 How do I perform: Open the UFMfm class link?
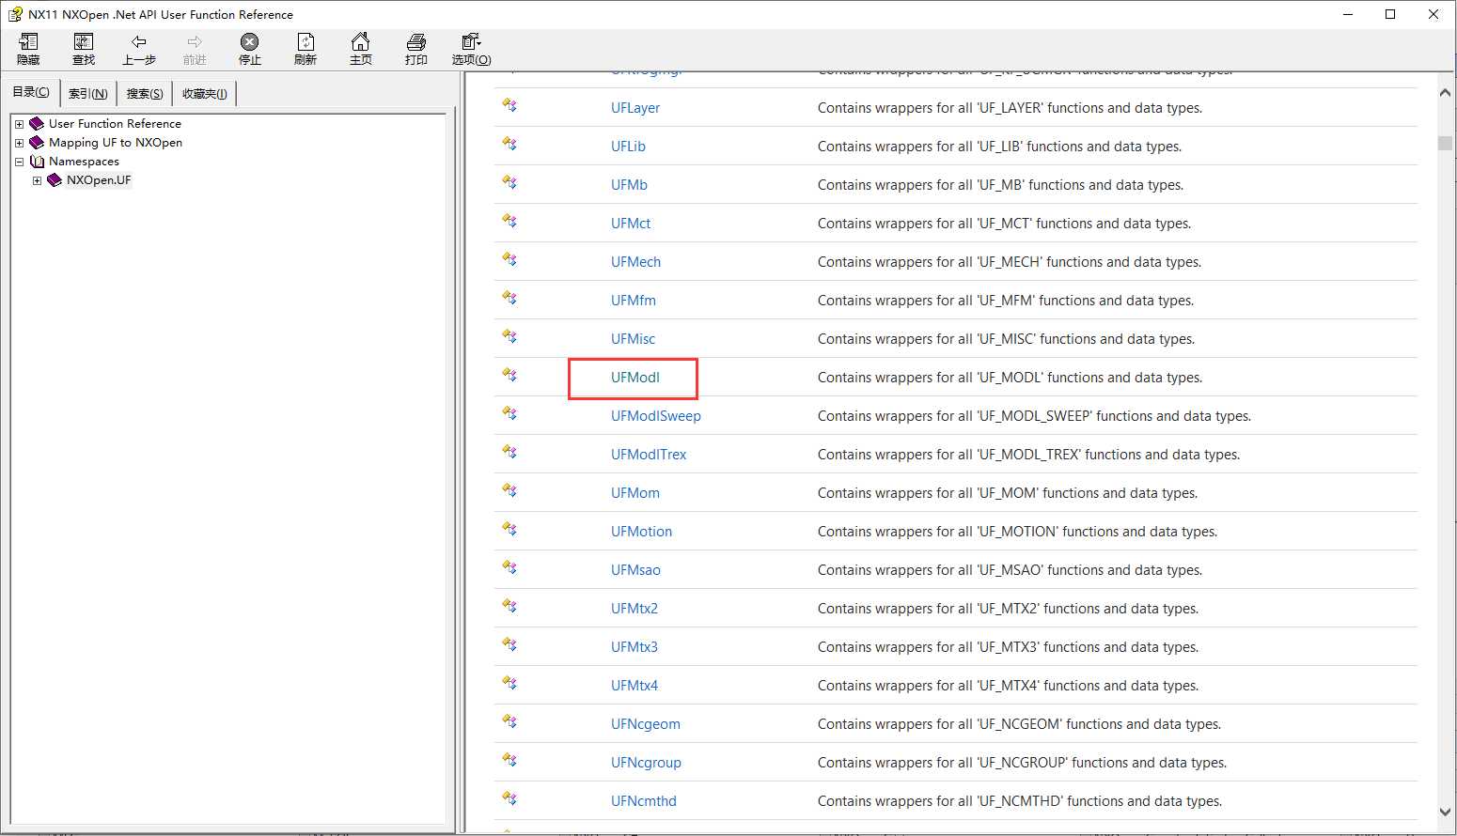coord(634,301)
